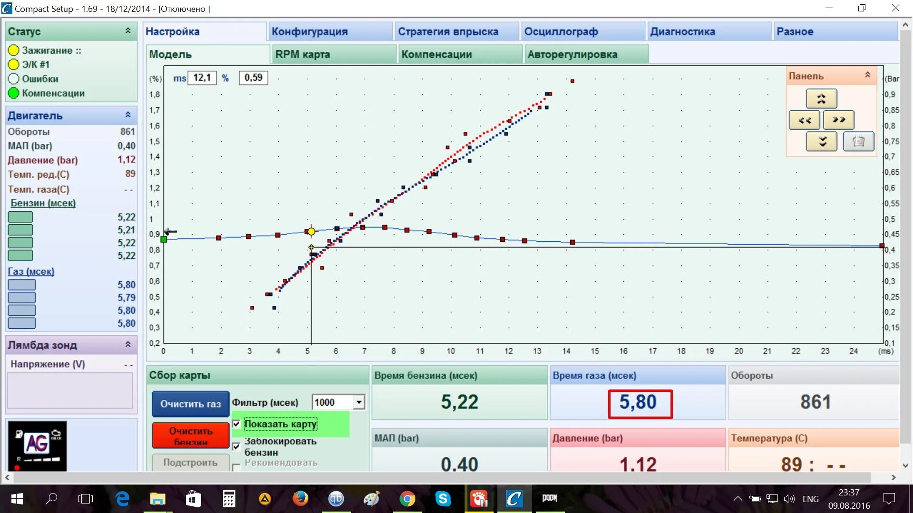The image size is (913, 513).
Task: Collapse the Лямбда зонд section
Action: point(128,344)
